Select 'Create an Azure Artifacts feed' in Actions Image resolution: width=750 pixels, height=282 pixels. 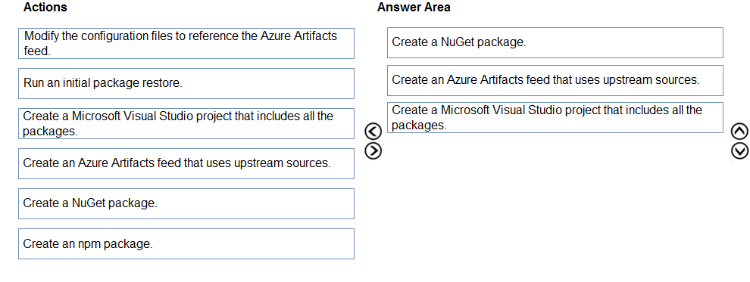point(186,163)
